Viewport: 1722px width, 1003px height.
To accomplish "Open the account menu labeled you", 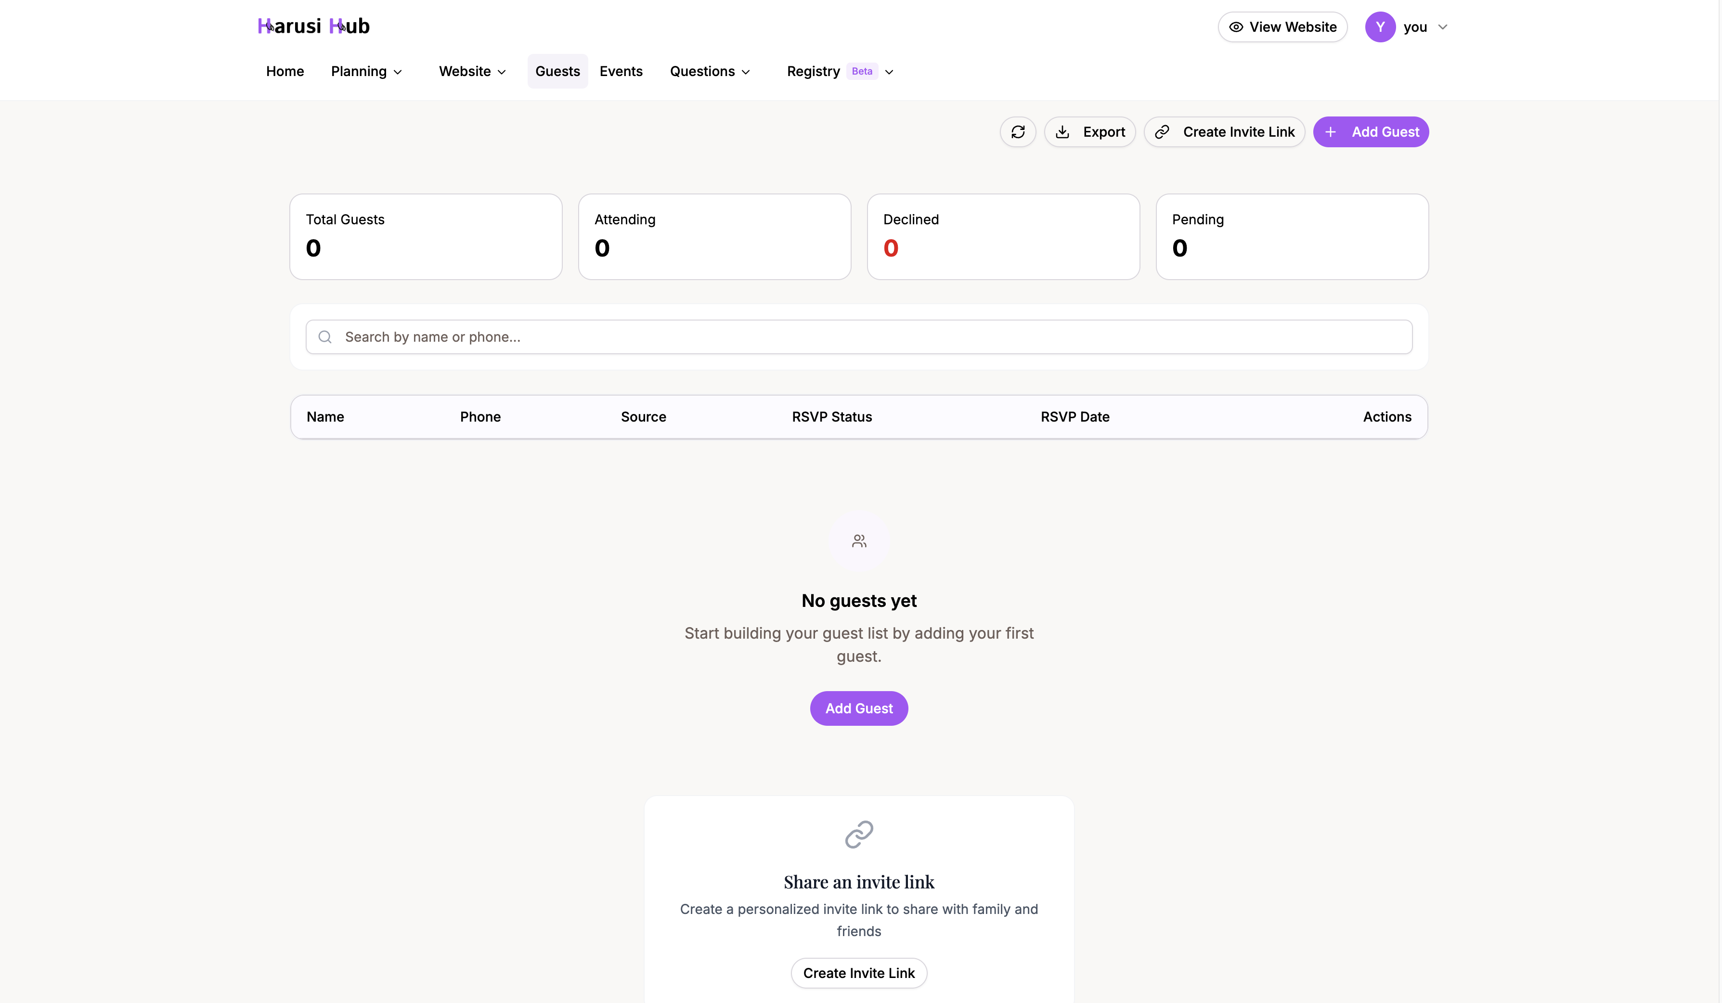I will [x=1418, y=26].
